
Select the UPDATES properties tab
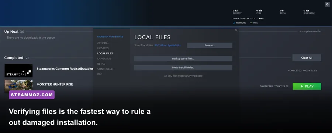tap(103, 48)
